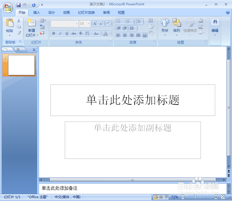This screenshot has height=201, width=232.
Task: Click the Numbering list icon
Action: pos(128,21)
